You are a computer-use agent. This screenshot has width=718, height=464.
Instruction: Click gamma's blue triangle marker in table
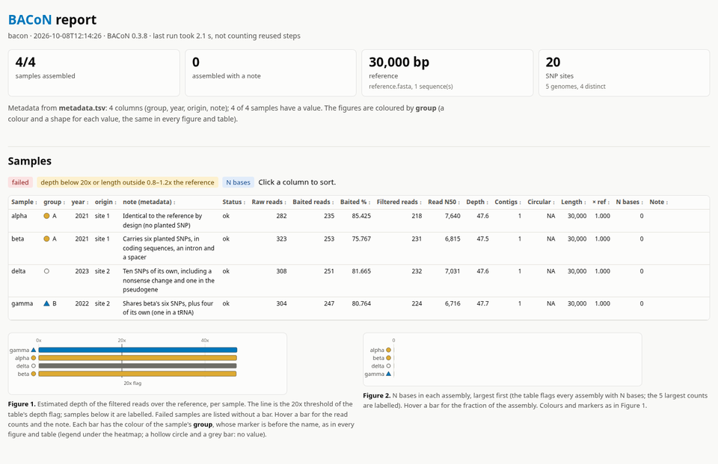(x=46, y=303)
